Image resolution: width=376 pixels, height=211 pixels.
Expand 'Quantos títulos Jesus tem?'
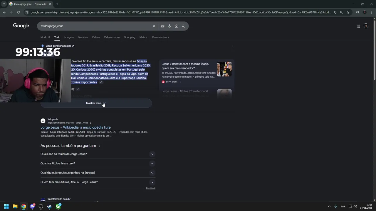[98, 164]
